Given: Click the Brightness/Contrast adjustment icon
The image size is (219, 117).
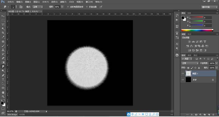Looking at the screenshot, I should point(189,42).
